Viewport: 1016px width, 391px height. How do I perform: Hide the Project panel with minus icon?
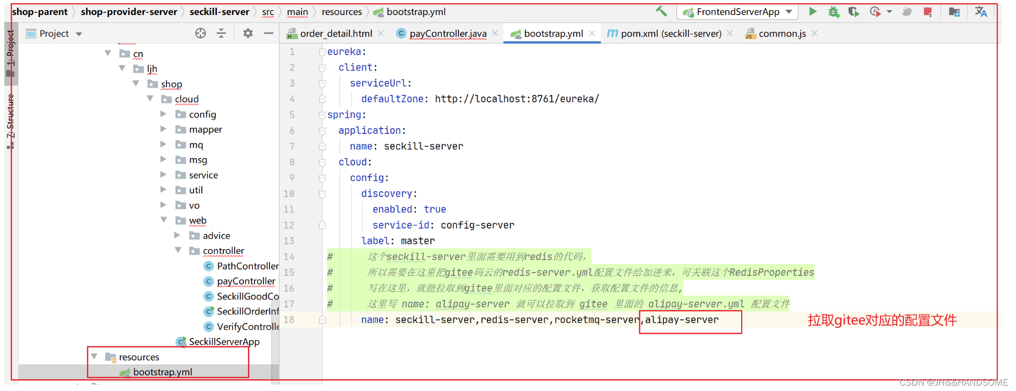coord(268,33)
